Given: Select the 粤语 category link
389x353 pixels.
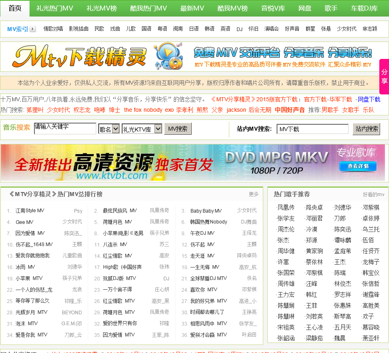Looking at the screenshot, I should pos(162,29).
